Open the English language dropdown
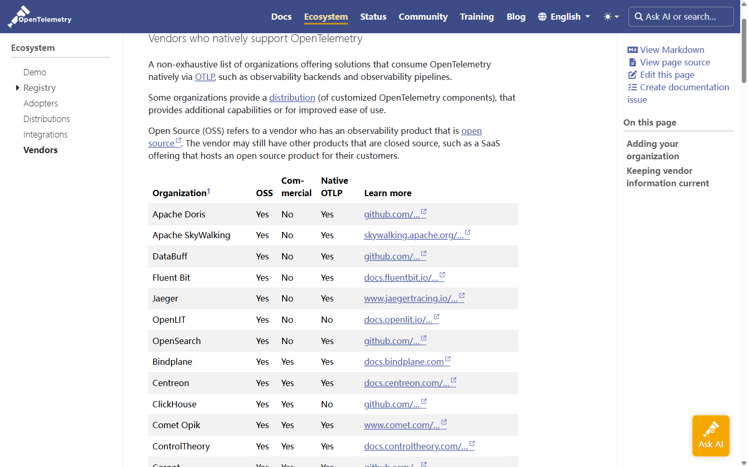Screen dimensions: 748x467 click(x=564, y=17)
